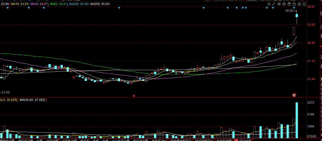The image size is (322, 141).
Task: Open the toolbox icon
Action: (x=284, y=4)
